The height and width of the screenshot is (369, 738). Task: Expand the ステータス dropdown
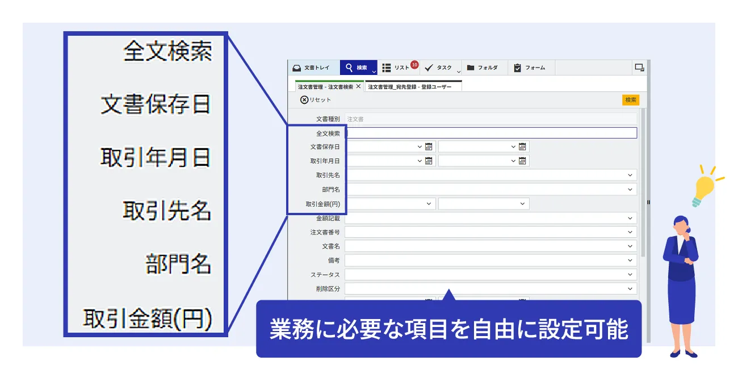point(630,275)
